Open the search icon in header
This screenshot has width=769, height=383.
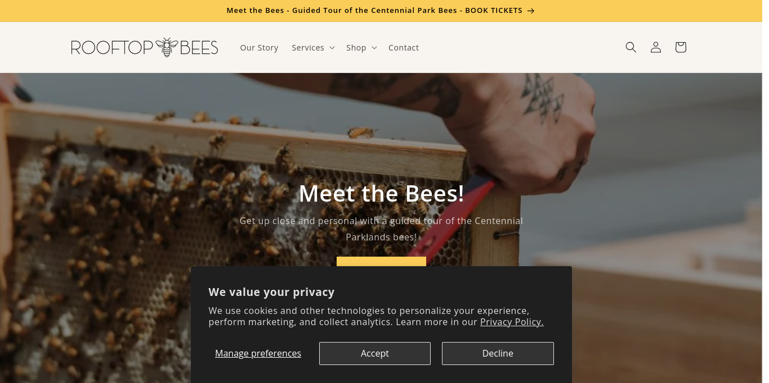(631, 47)
